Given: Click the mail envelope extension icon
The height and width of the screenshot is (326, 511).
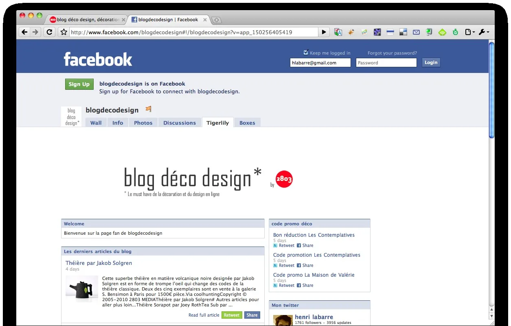Looking at the screenshot, I should click(416, 32).
